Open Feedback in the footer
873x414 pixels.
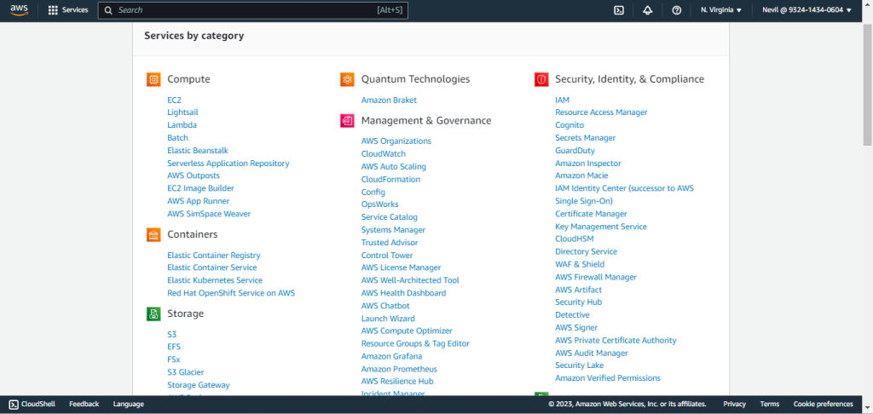click(x=84, y=404)
